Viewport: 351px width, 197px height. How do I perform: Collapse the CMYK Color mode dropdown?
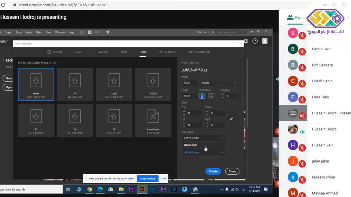pos(203,138)
